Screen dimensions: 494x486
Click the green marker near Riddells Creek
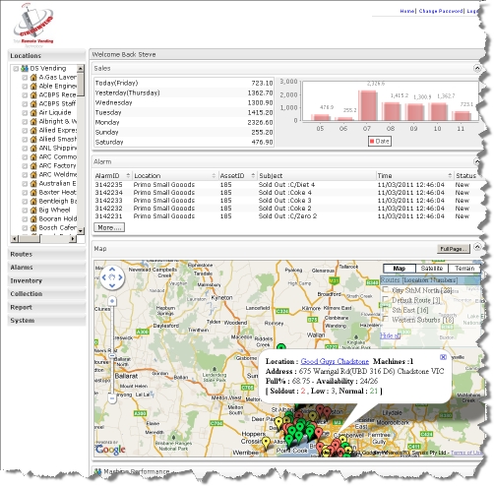point(281,347)
